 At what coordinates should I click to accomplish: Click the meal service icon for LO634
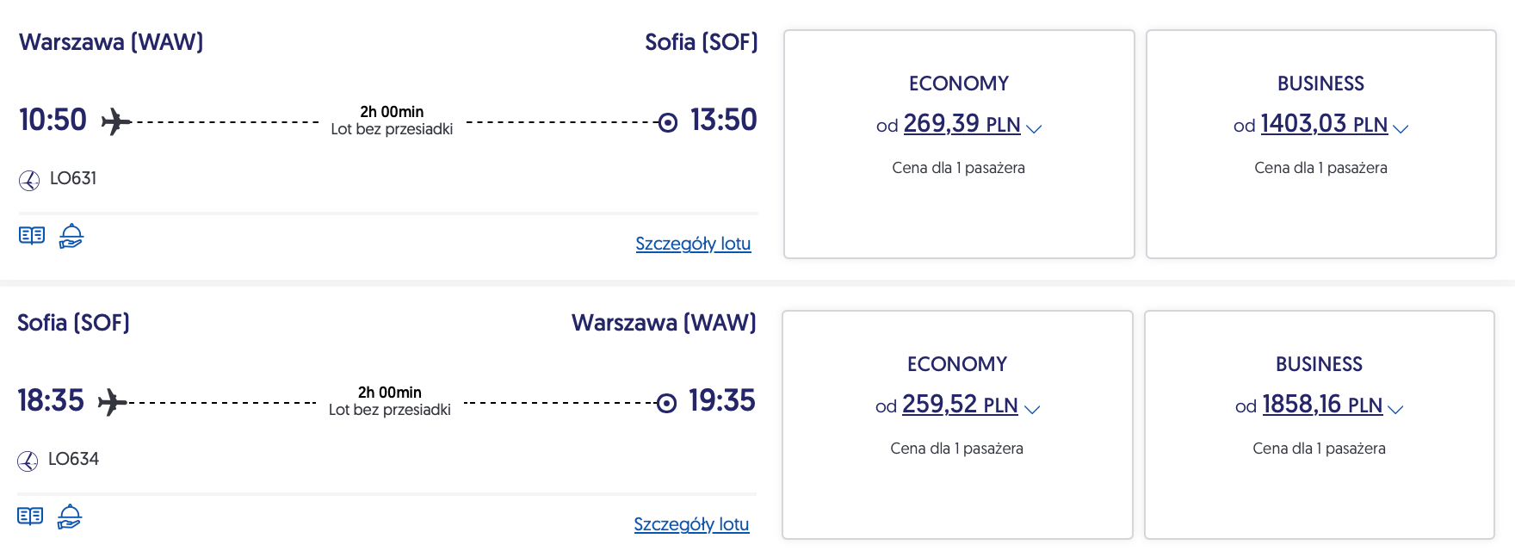click(70, 516)
